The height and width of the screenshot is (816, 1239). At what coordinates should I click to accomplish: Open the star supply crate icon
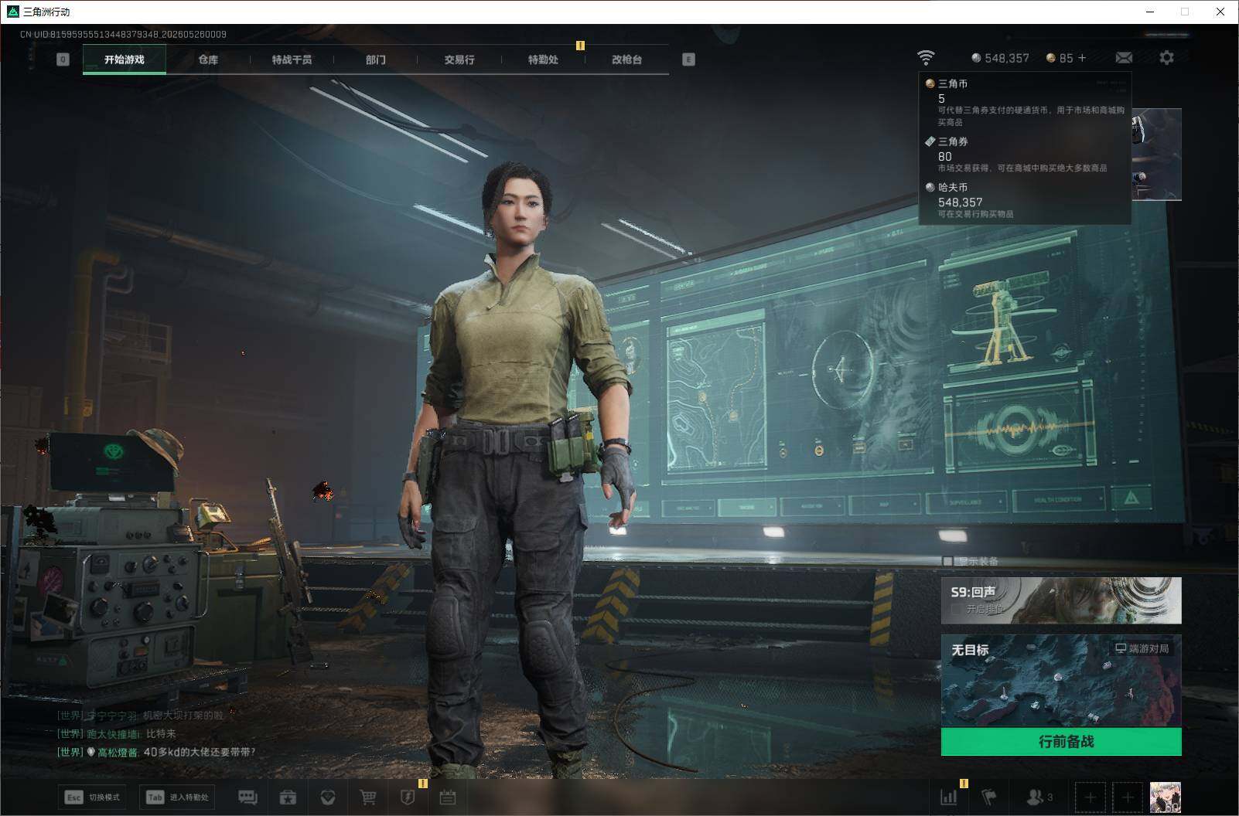288,797
